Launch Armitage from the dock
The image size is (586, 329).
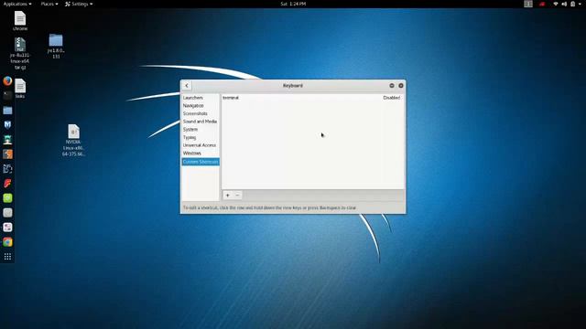click(7, 140)
